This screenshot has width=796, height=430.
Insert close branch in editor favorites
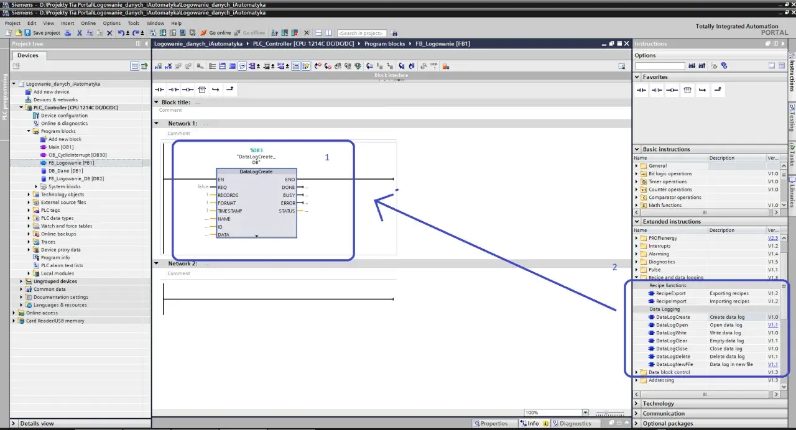tap(230, 89)
